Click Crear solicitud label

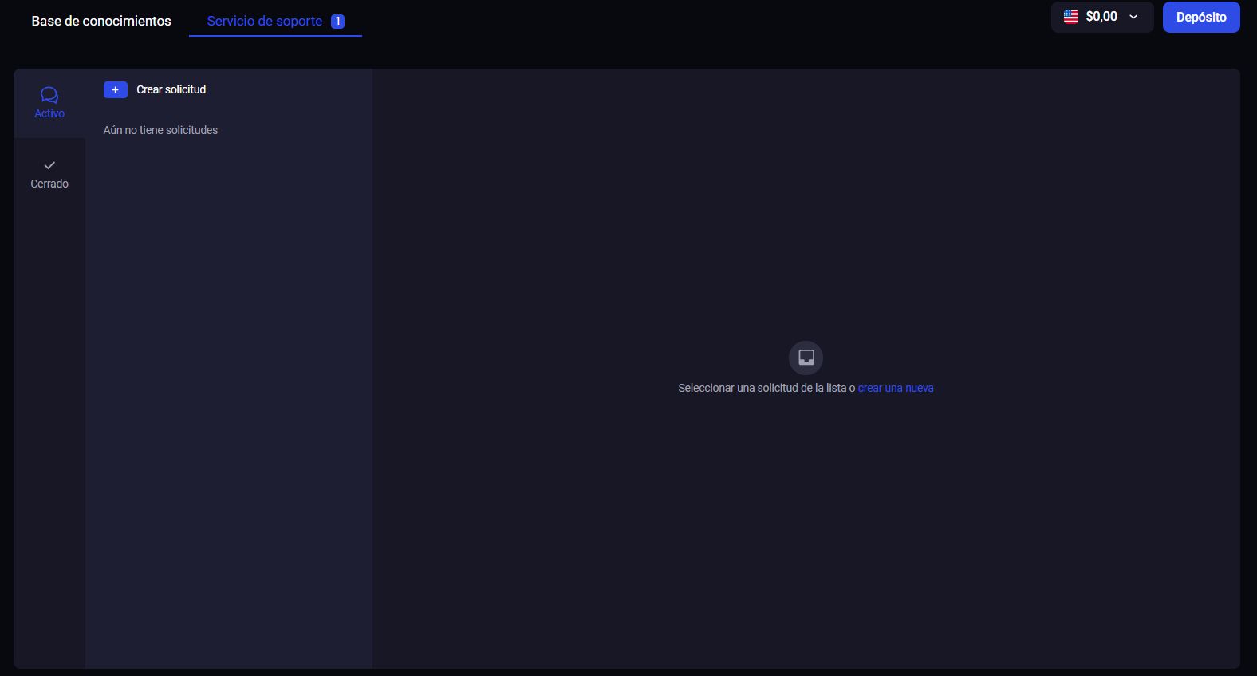171,89
